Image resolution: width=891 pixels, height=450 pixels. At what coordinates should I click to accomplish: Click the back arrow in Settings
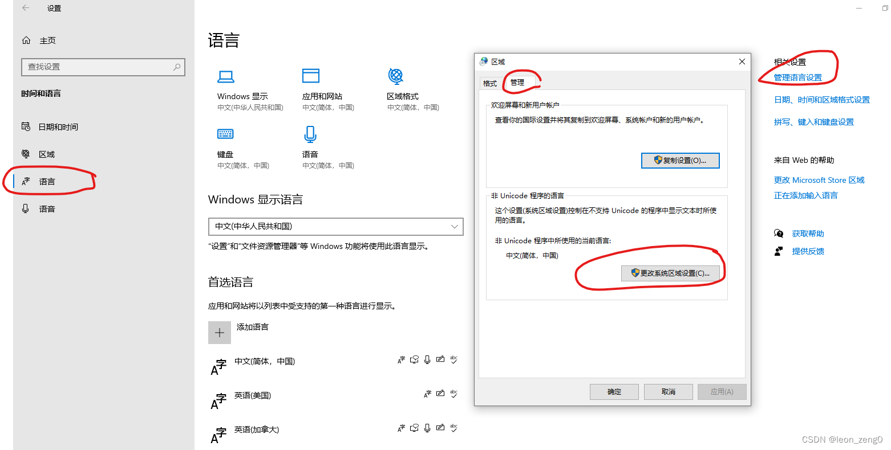point(26,8)
